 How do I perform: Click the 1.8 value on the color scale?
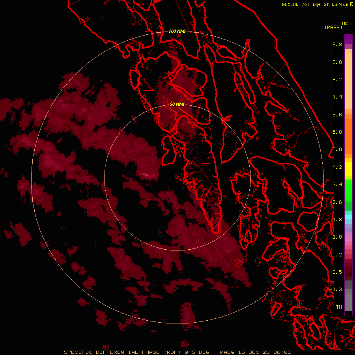point(337,220)
